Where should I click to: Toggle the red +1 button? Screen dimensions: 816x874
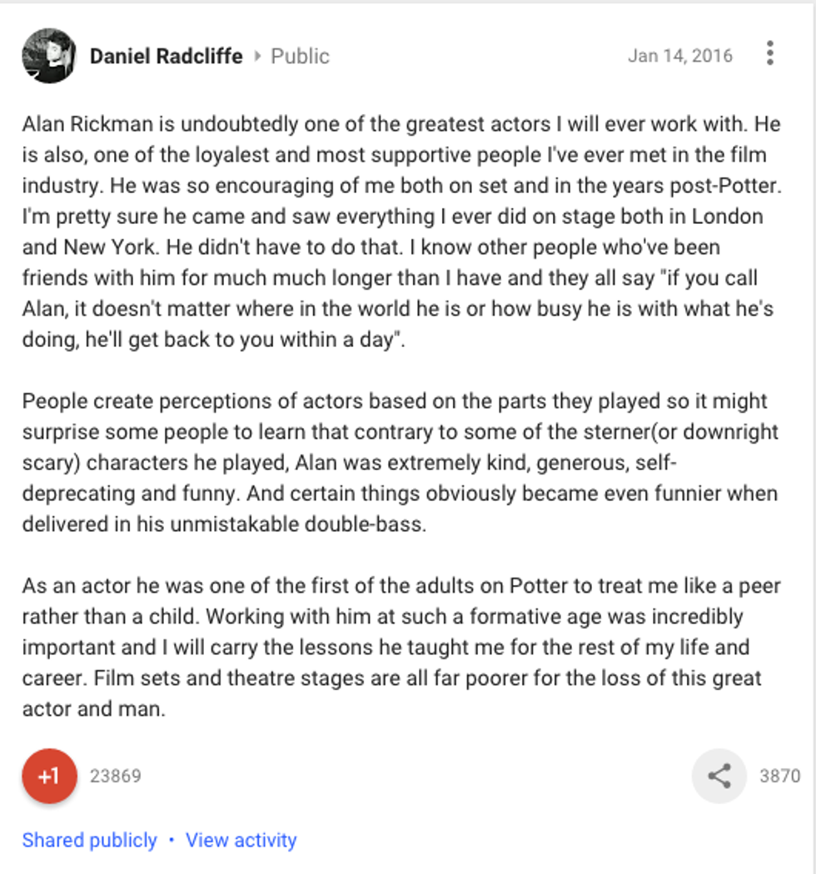click(49, 776)
